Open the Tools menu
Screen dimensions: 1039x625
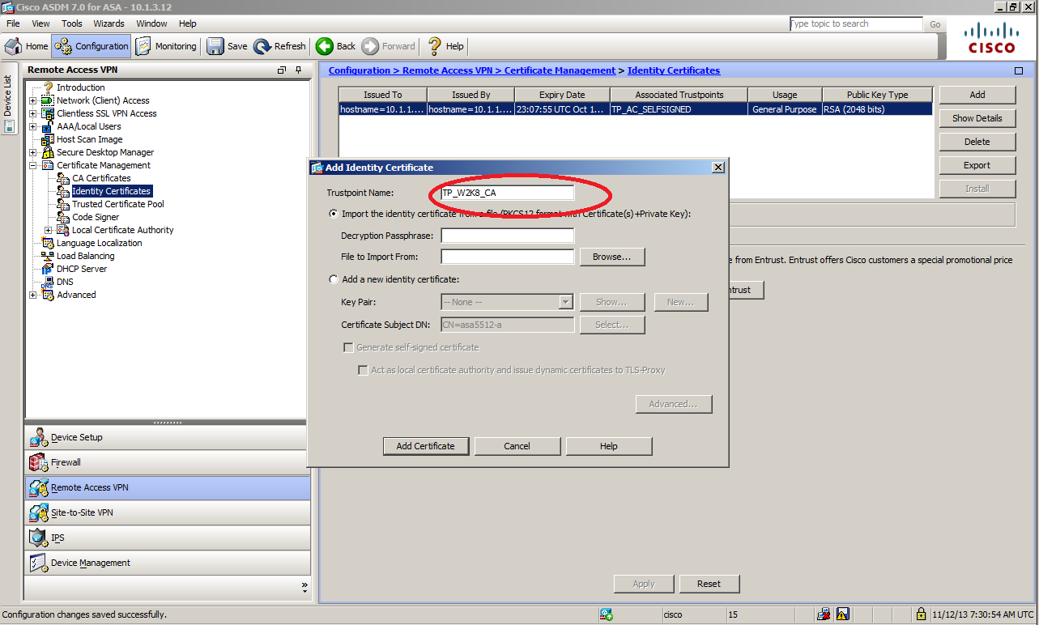(72, 23)
